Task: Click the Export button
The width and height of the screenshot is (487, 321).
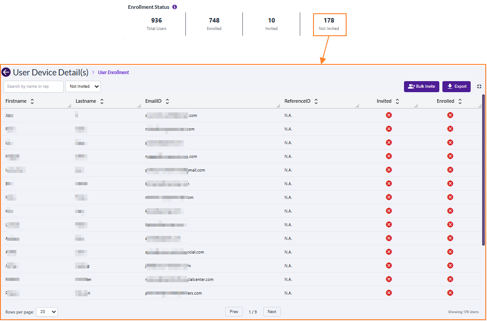Action: (x=456, y=86)
